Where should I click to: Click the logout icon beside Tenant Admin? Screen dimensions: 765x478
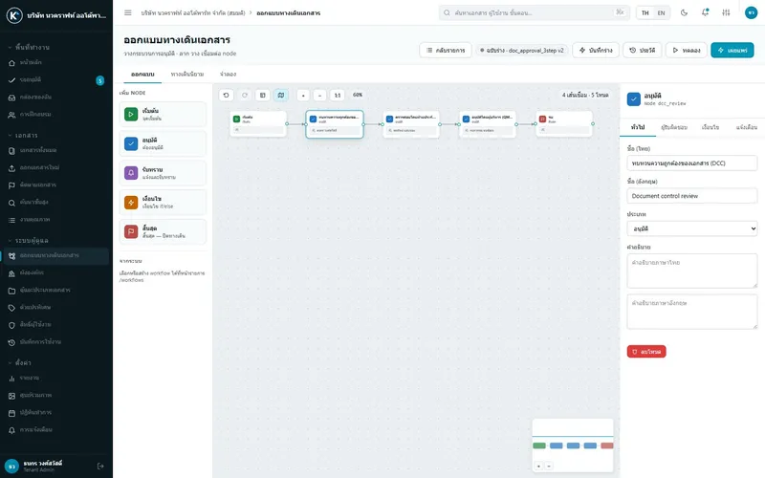click(100, 467)
